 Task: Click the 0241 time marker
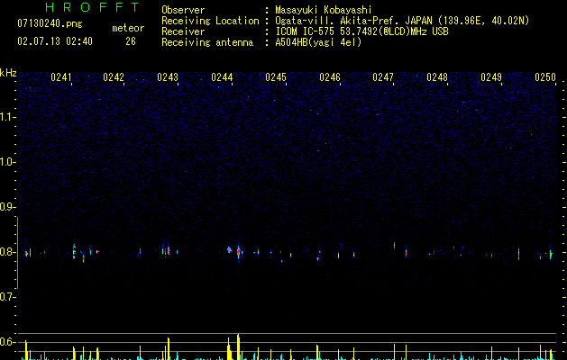(61, 77)
